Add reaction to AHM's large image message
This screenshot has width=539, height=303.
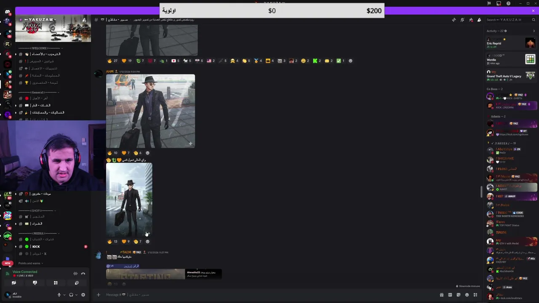click(147, 153)
